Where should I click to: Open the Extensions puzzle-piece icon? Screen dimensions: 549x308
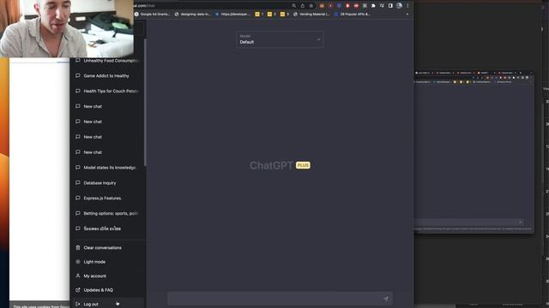point(373,6)
